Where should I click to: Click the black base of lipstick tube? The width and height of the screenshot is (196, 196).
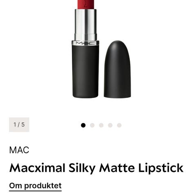coord(85,71)
